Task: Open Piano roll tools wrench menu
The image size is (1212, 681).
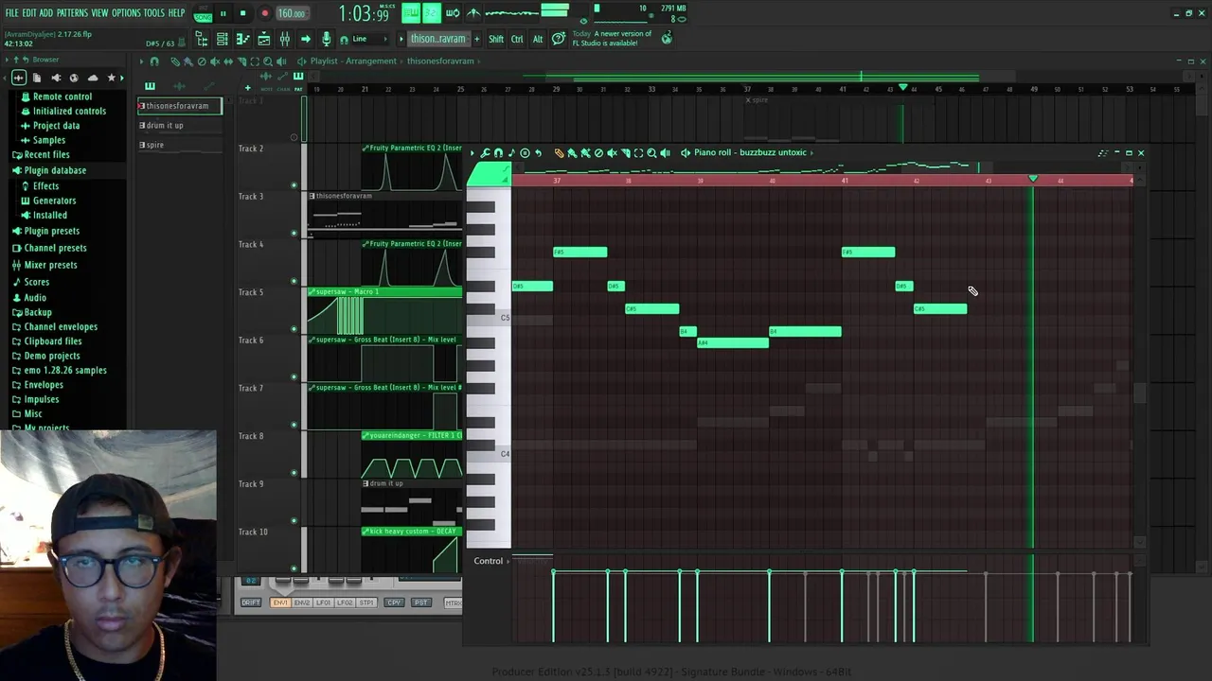Action: click(x=485, y=152)
